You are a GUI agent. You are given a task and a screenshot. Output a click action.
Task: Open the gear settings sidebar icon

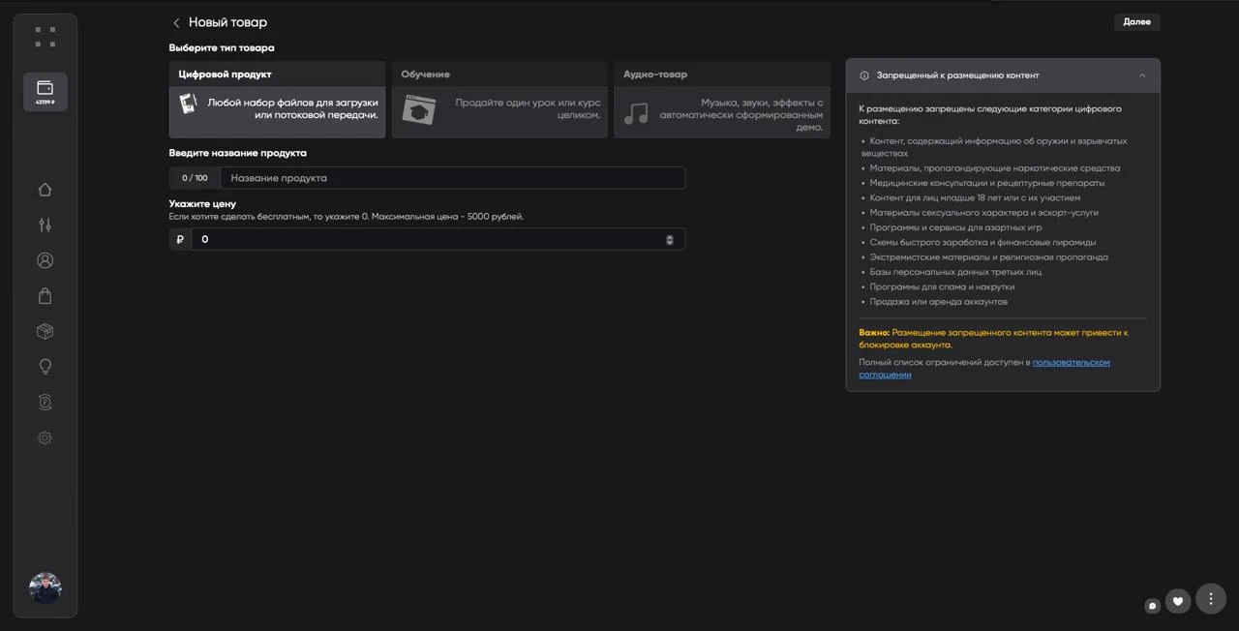(x=45, y=438)
